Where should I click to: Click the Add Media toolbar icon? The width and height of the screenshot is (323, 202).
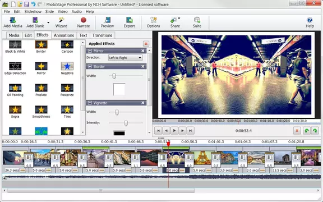[13, 22]
